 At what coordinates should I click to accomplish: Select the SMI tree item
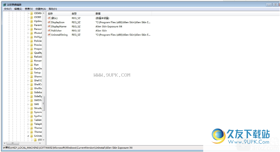(x=36, y=104)
